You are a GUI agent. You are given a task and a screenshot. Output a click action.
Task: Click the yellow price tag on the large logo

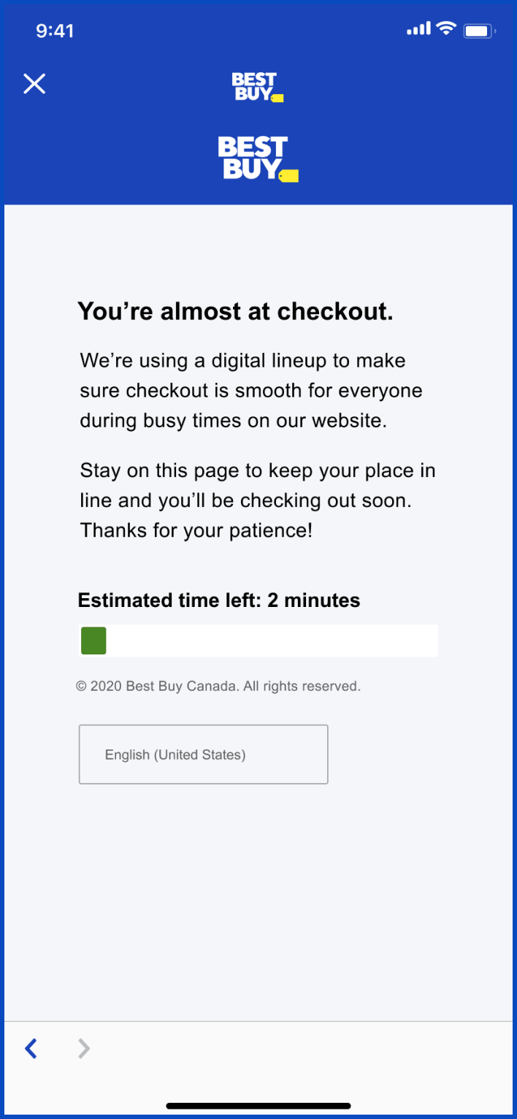289,175
